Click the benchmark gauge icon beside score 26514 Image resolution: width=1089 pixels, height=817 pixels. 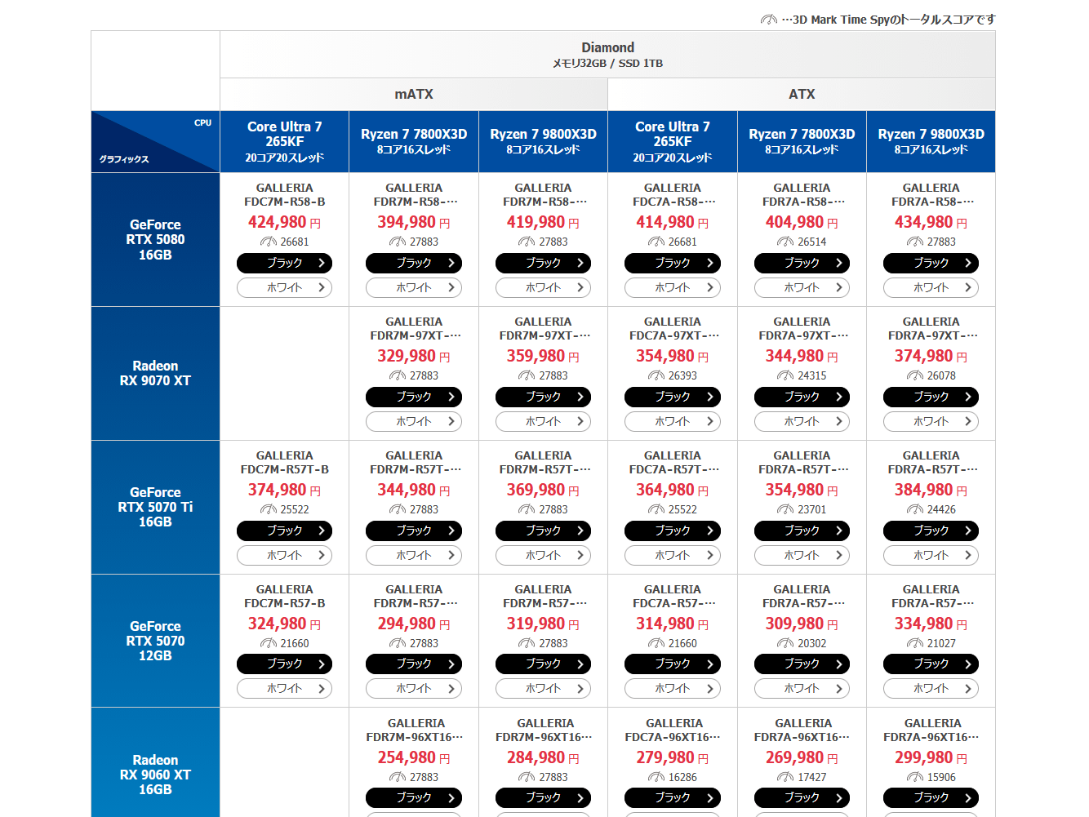[785, 242]
